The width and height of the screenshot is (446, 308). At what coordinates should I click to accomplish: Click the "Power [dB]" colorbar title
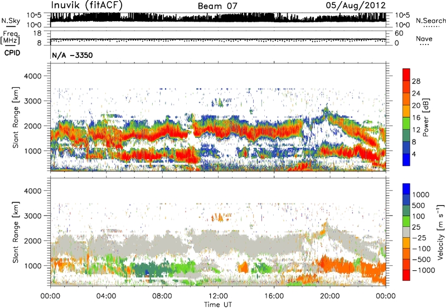(426, 117)
